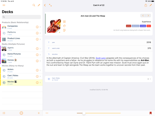The image size is (155, 116).
Task: Click the card position slider handle
Action: coord(84,113)
